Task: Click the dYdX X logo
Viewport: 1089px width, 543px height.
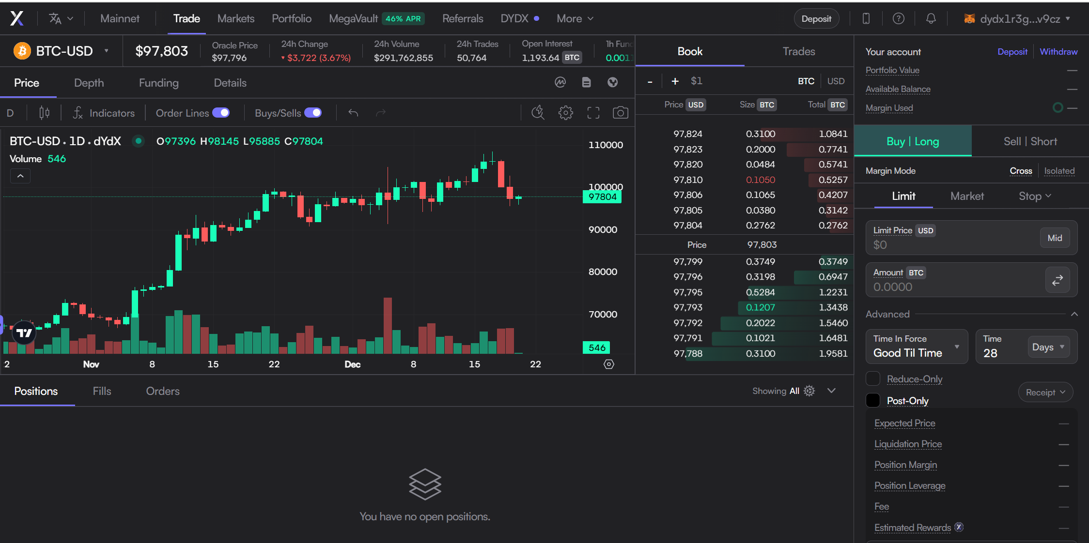Action: pos(17,18)
